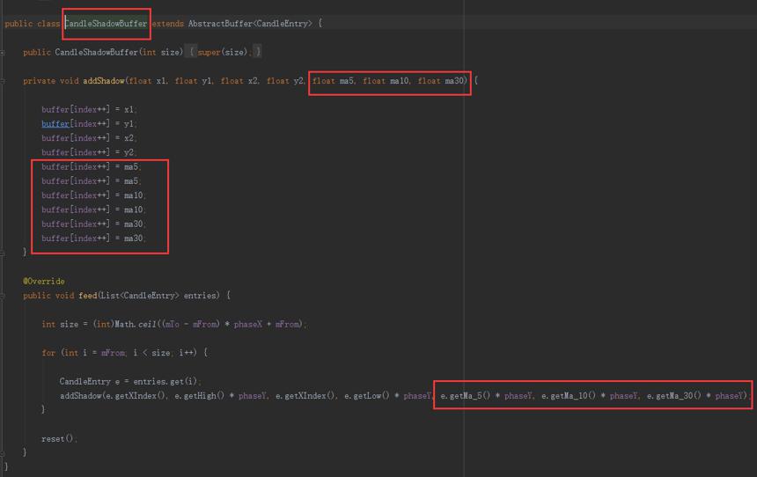
Task: Collapse the addShadow method using gutter fold marker
Action: (x=3, y=81)
